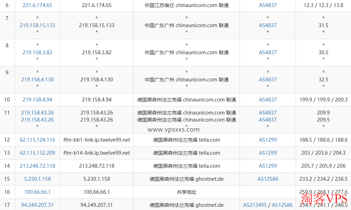The width and height of the screenshot is (351, 210).
Task: Select the 德国黑森州法兰克福 telia.com text in hop 13
Action: click(x=186, y=153)
